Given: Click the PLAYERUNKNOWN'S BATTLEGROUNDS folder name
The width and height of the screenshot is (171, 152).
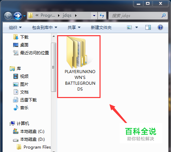Looking at the screenshot, I should pos(80,80).
